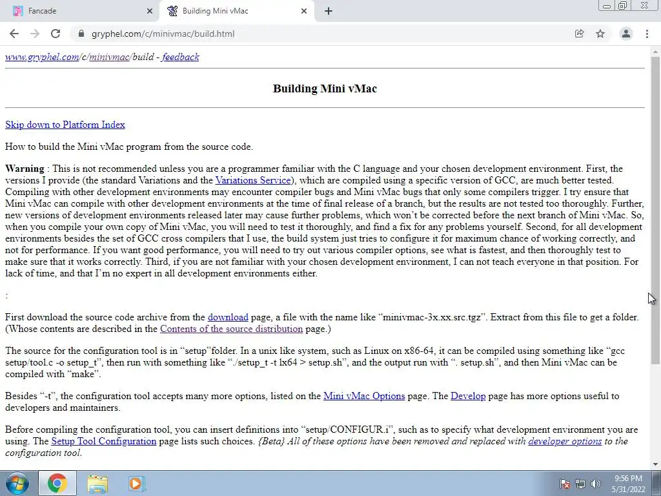Open Windows Explorer from the taskbar
Viewport: 661px width, 496px height.
(x=97, y=483)
